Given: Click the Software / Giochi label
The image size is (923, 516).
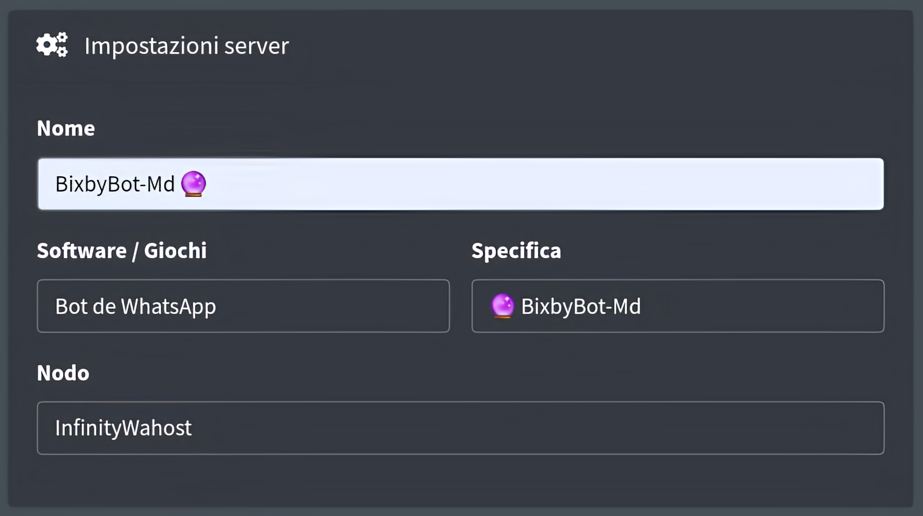Looking at the screenshot, I should pyautogui.click(x=121, y=251).
